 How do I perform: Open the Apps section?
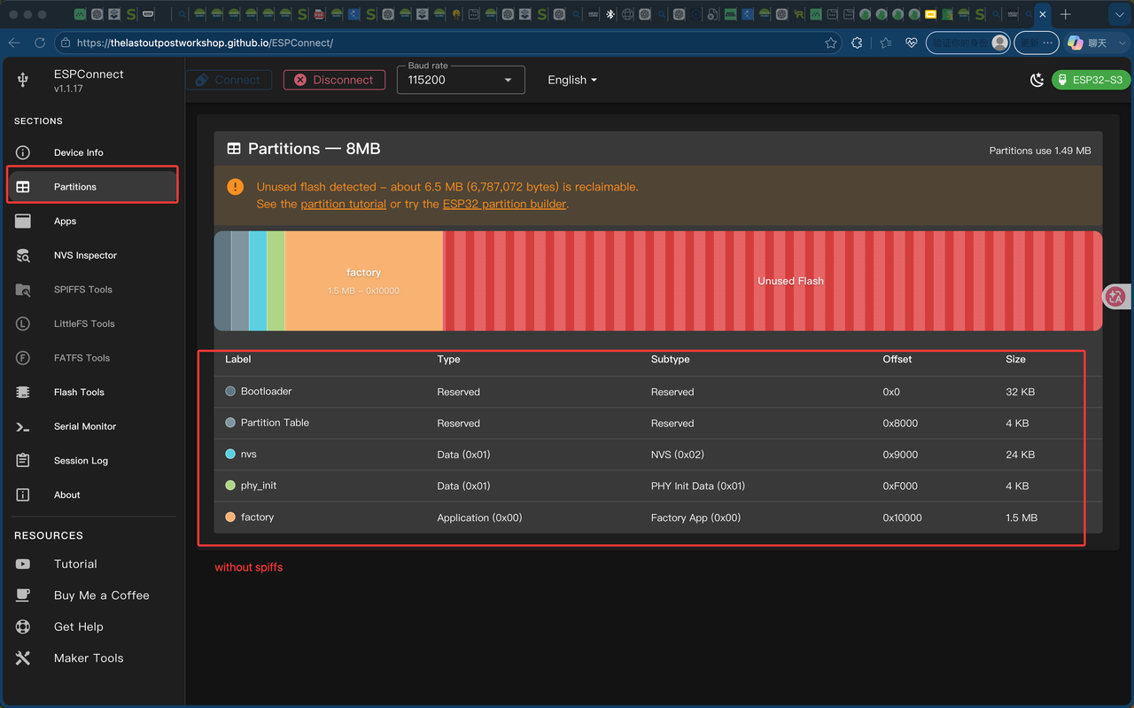click(91, 221)
